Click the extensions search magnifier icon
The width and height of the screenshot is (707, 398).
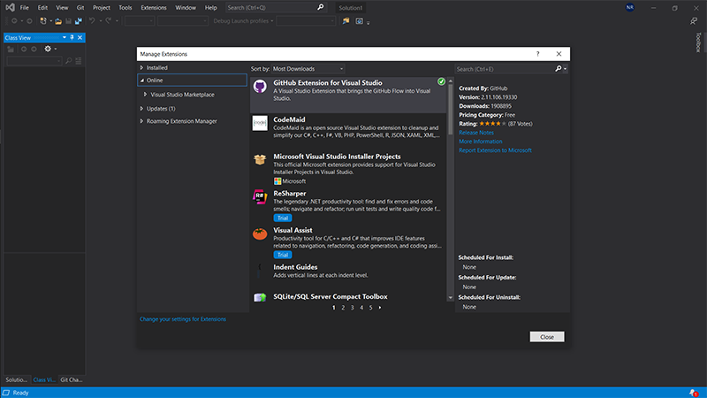pyautogui.click(x=559, y=69)
